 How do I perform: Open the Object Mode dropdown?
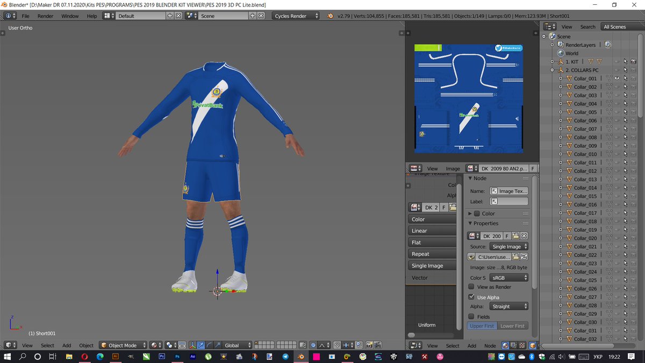pyautogui.click(x=123, y=345)
